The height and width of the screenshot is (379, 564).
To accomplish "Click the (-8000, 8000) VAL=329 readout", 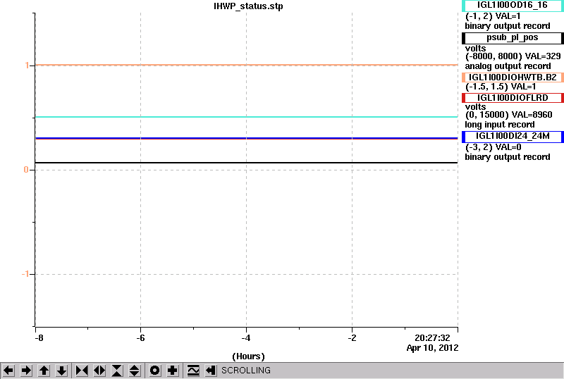I will tap(513, 56).
